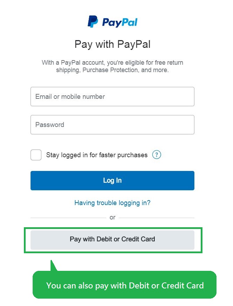
Task: Focus the Password input field
Action: pos(112,125)
